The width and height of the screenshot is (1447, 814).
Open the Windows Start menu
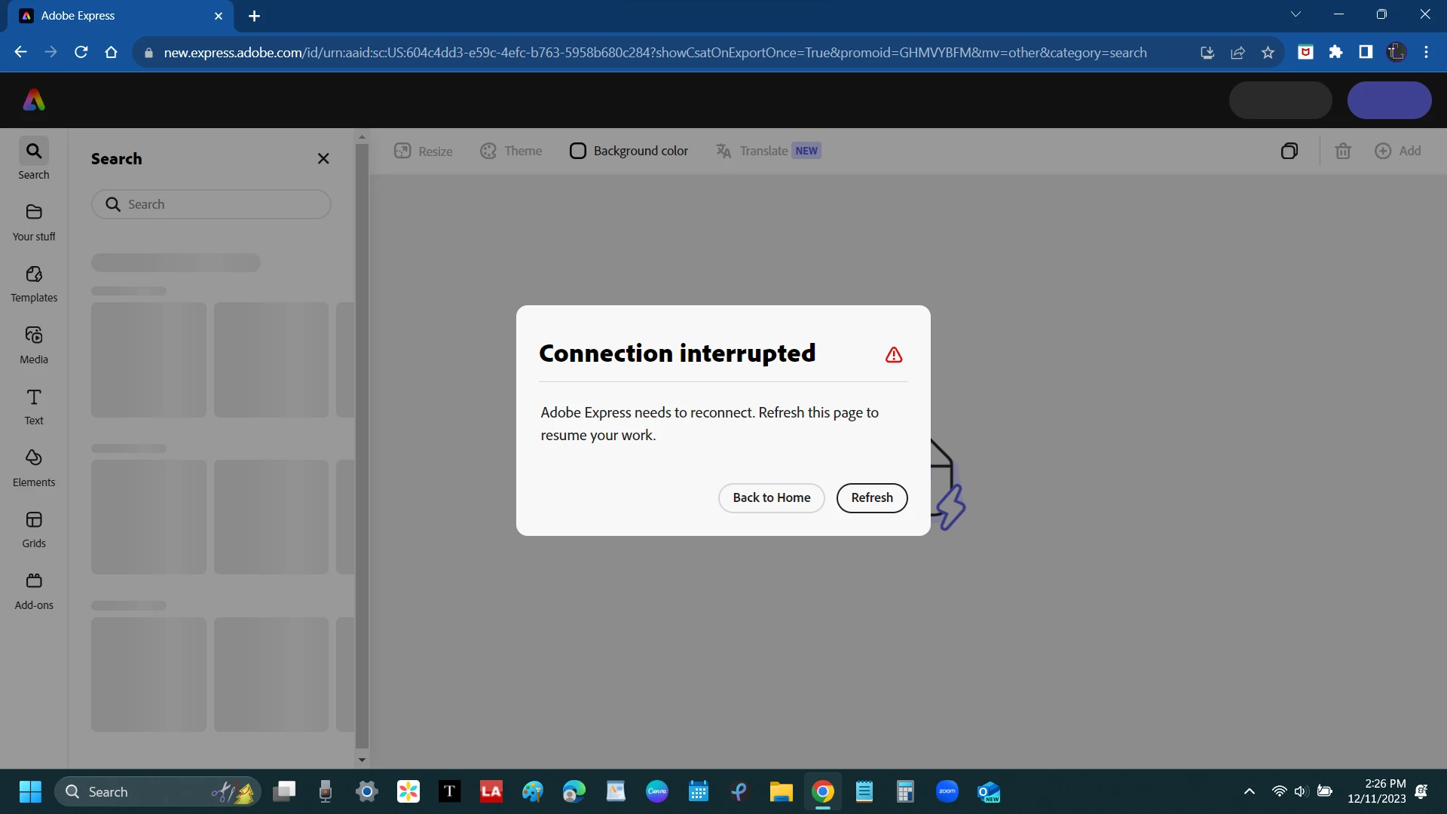pos(30,792)
